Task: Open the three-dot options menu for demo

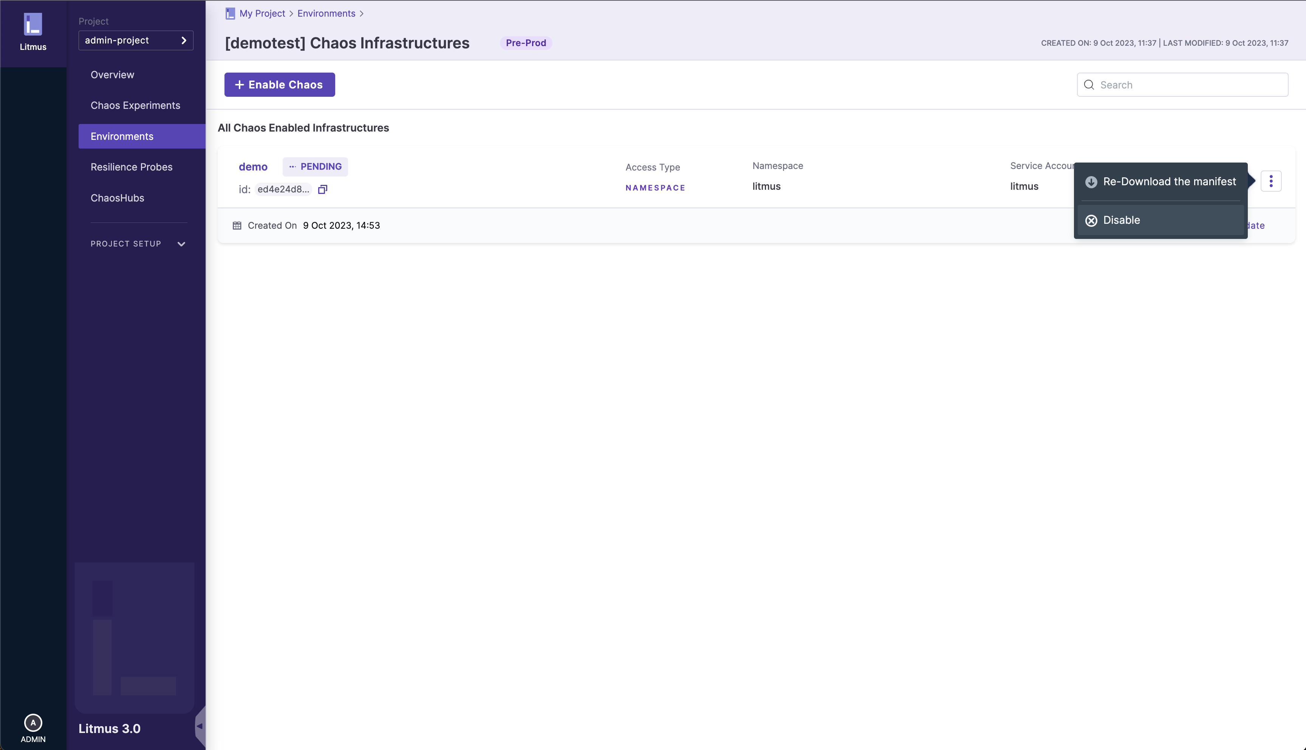Action: (1270, 181)
